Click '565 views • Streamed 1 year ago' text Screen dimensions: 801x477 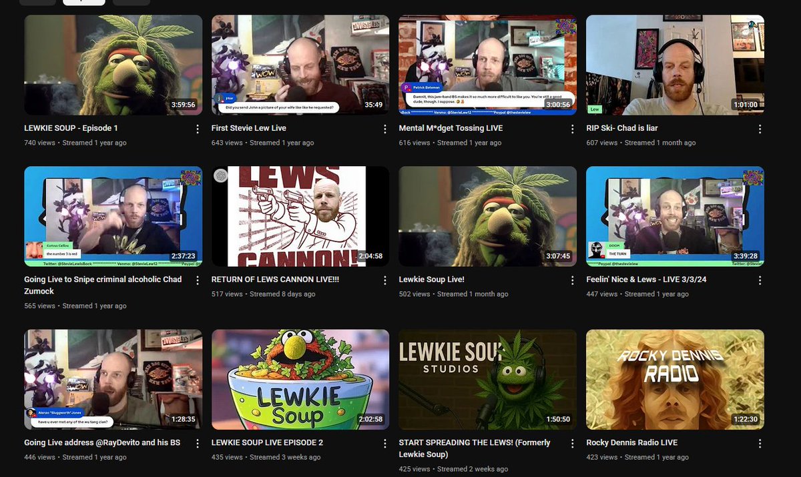75,306
